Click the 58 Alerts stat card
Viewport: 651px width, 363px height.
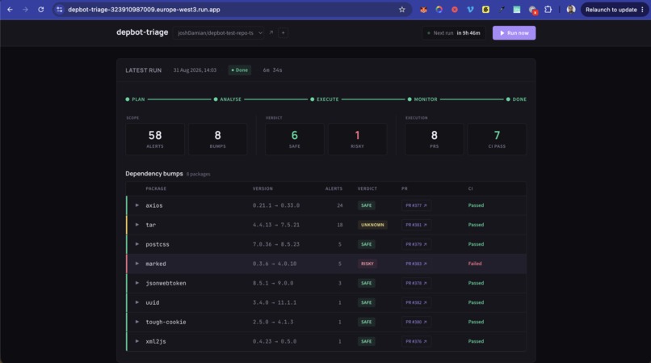click(x=155, y=139)
